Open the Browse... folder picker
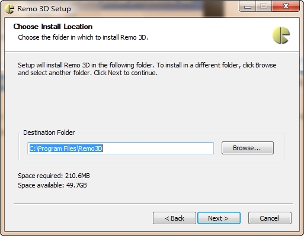The height and width of the screenshot is (236, 304). coord(248,148)
